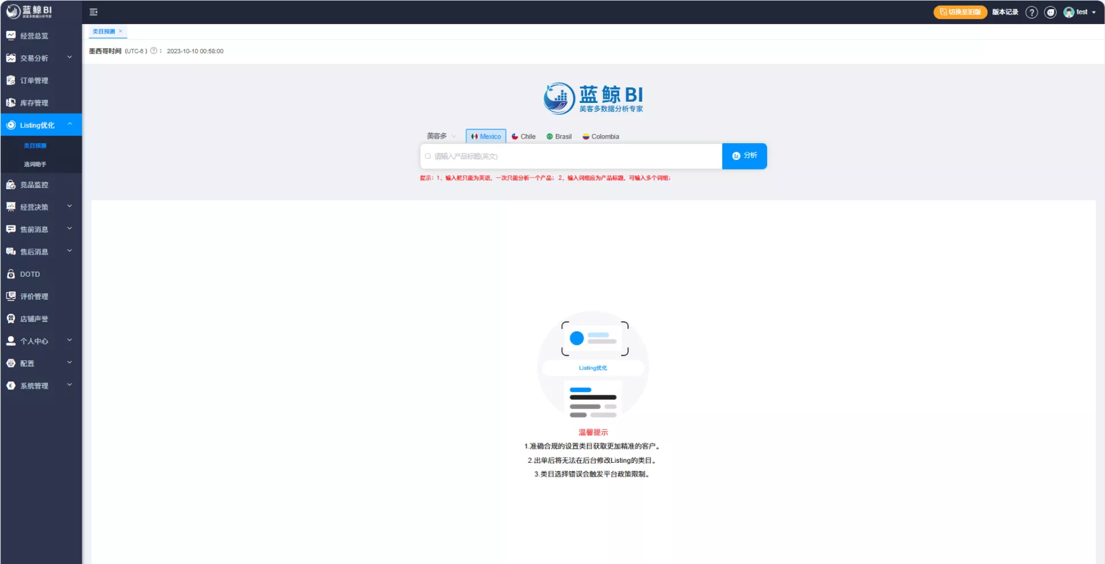Select the 店铺声誉 badge icon
1105x564 pixels.
[11, 319]
